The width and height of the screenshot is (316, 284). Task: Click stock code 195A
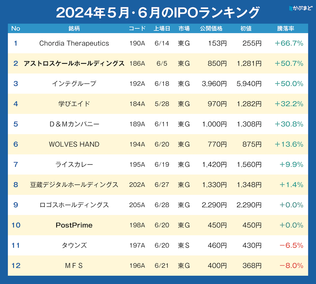137,164
